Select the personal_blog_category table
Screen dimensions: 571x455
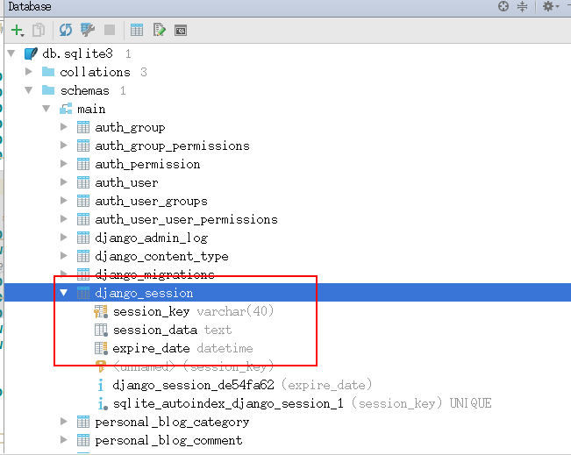point(172,422)
